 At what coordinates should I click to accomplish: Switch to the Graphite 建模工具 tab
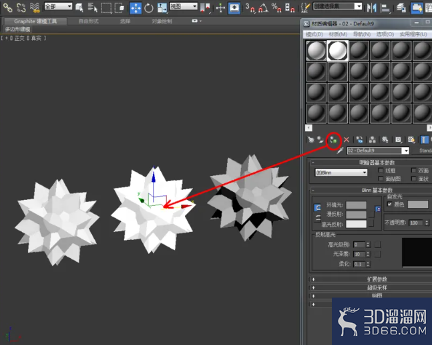pos(35,21)
